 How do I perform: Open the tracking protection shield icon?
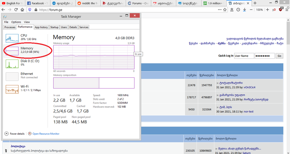pyautogui.click(x=30, y=9)
